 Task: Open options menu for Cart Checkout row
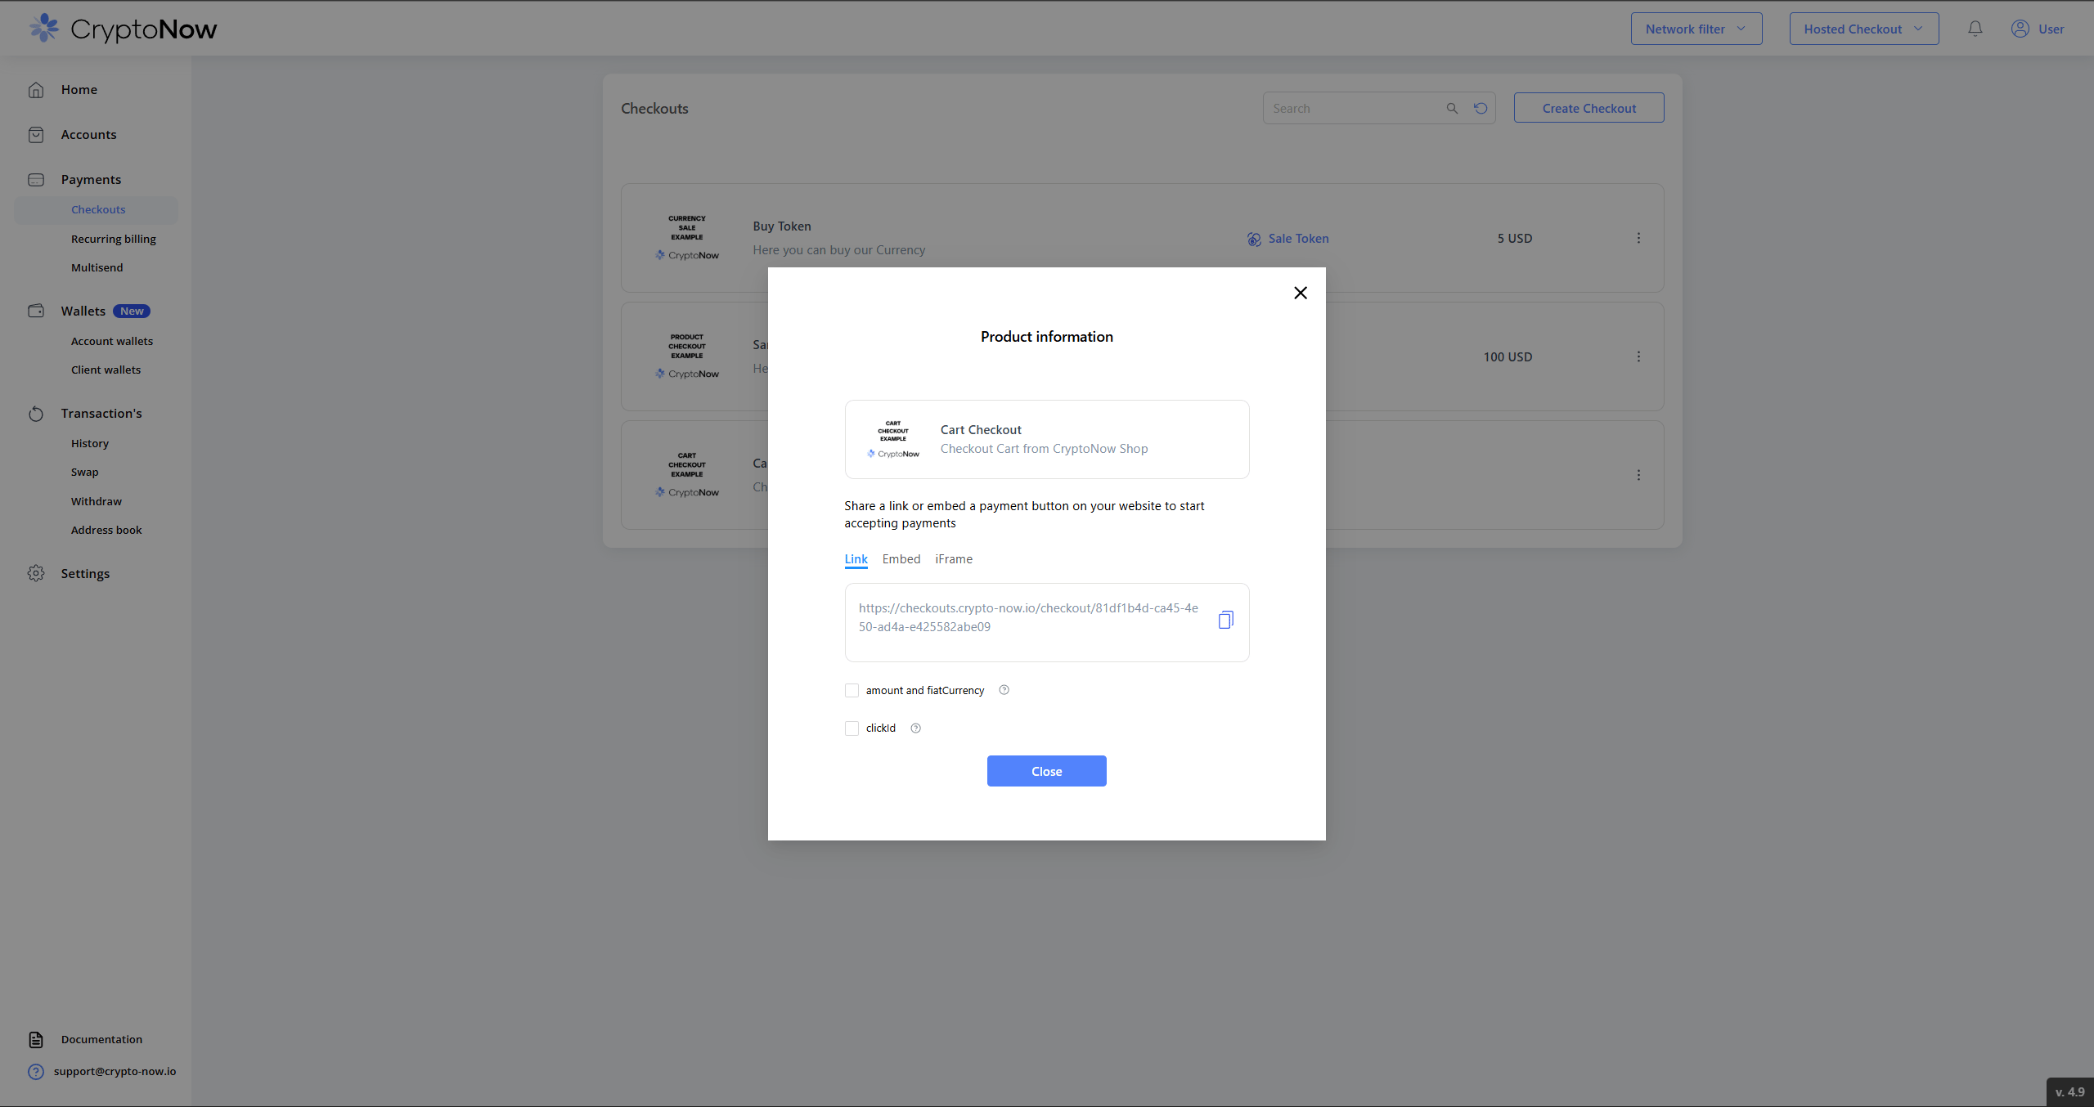coord(1638,475)
